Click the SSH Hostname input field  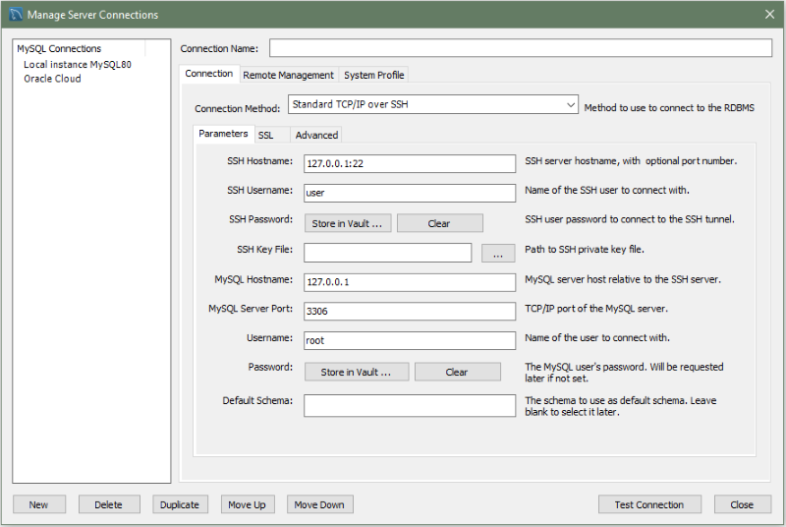point(410,163)
